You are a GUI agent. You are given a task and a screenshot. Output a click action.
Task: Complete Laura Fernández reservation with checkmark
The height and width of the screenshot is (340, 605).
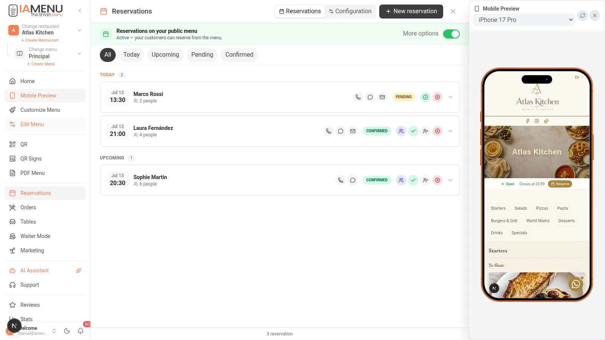click(x=413, y=131)
